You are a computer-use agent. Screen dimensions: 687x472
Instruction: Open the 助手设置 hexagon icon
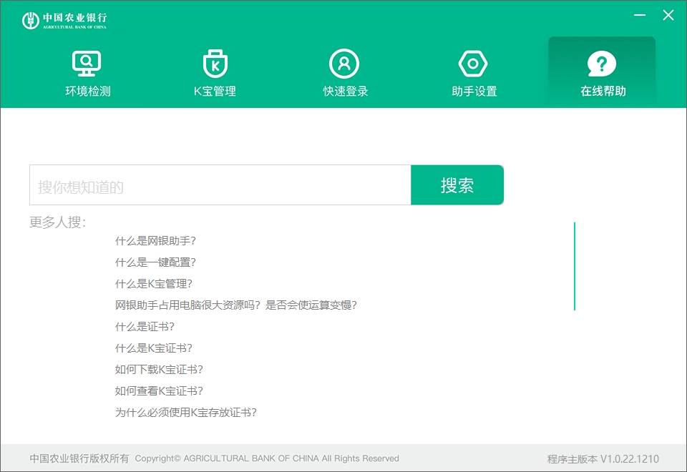(x=473, y=64)
